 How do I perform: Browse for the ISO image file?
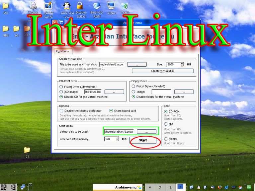(x=114, y=92)
